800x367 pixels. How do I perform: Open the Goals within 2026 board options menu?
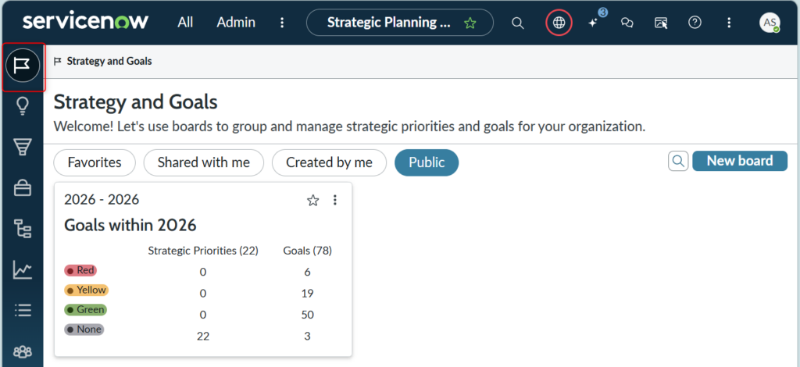334,200
